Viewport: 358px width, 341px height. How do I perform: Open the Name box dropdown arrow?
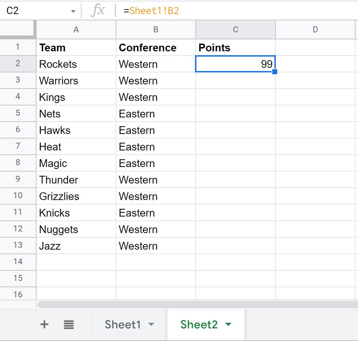73,11
